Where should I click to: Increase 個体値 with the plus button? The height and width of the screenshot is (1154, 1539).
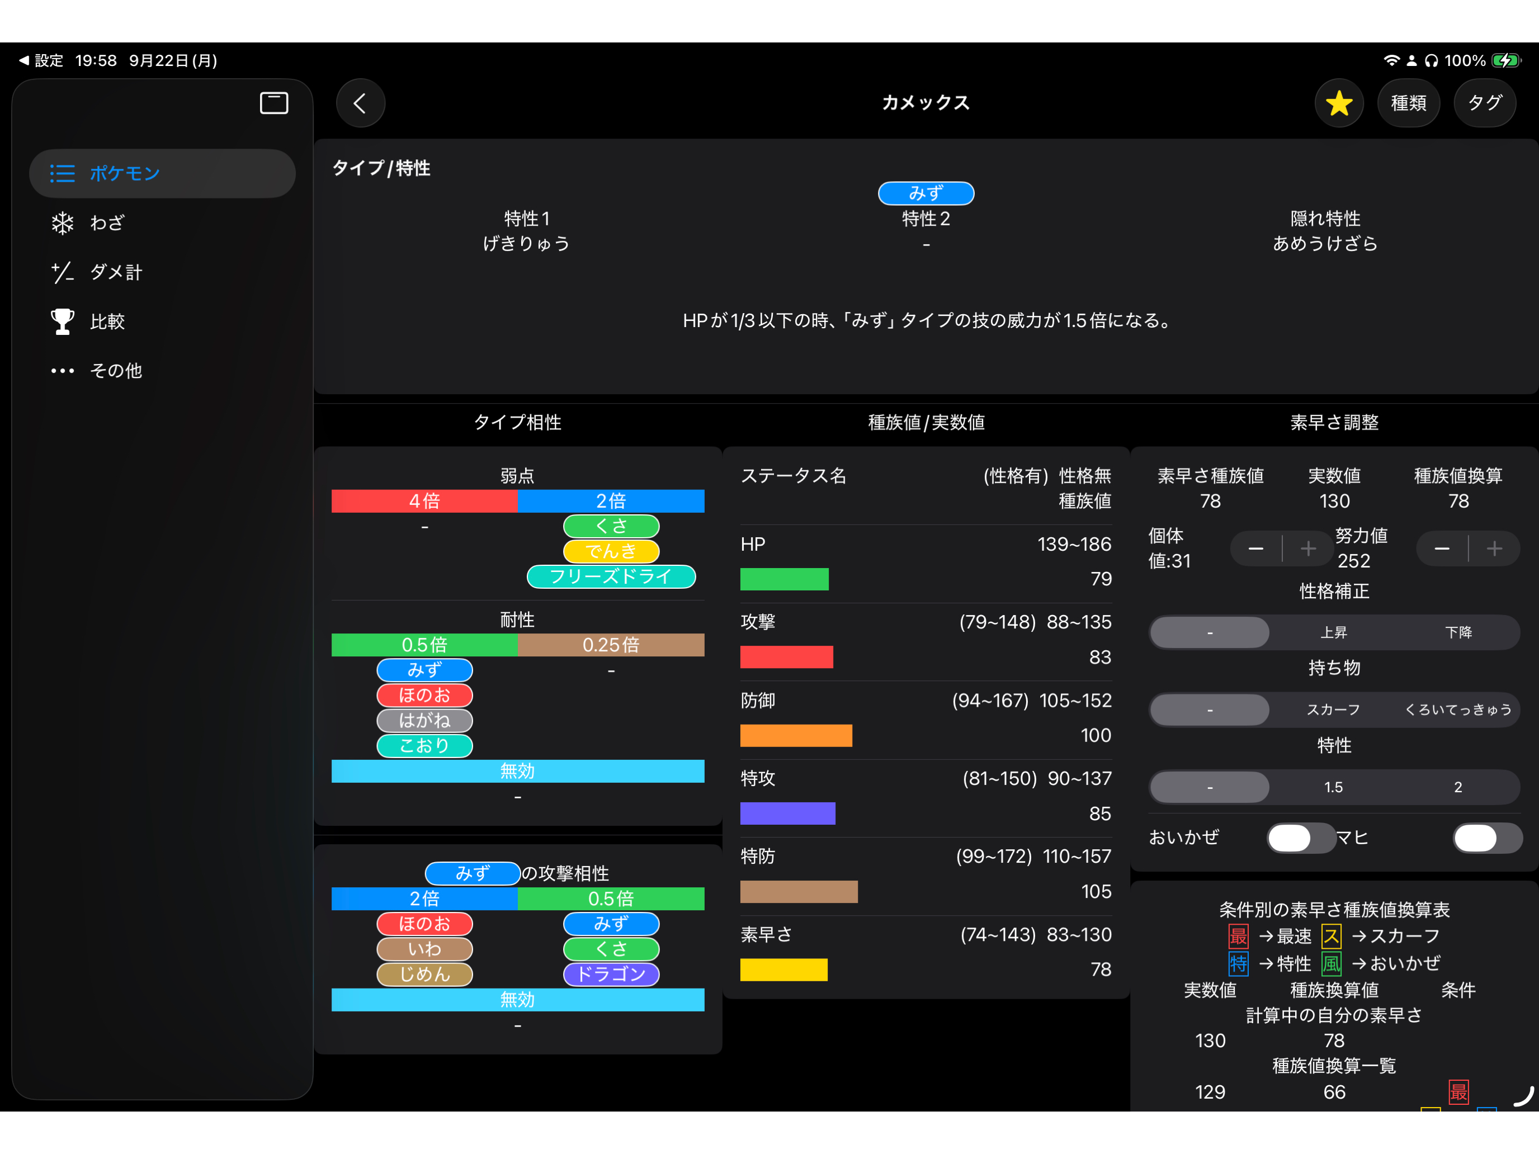coord(1308,548)
